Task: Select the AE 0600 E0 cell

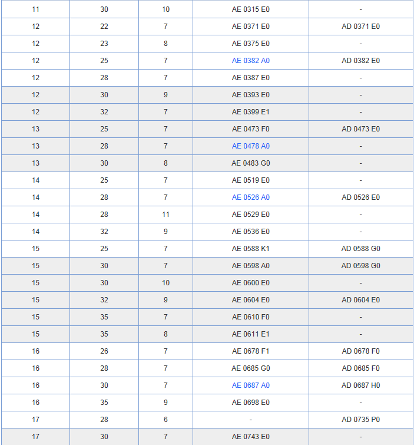Action: tap(250, 283)
